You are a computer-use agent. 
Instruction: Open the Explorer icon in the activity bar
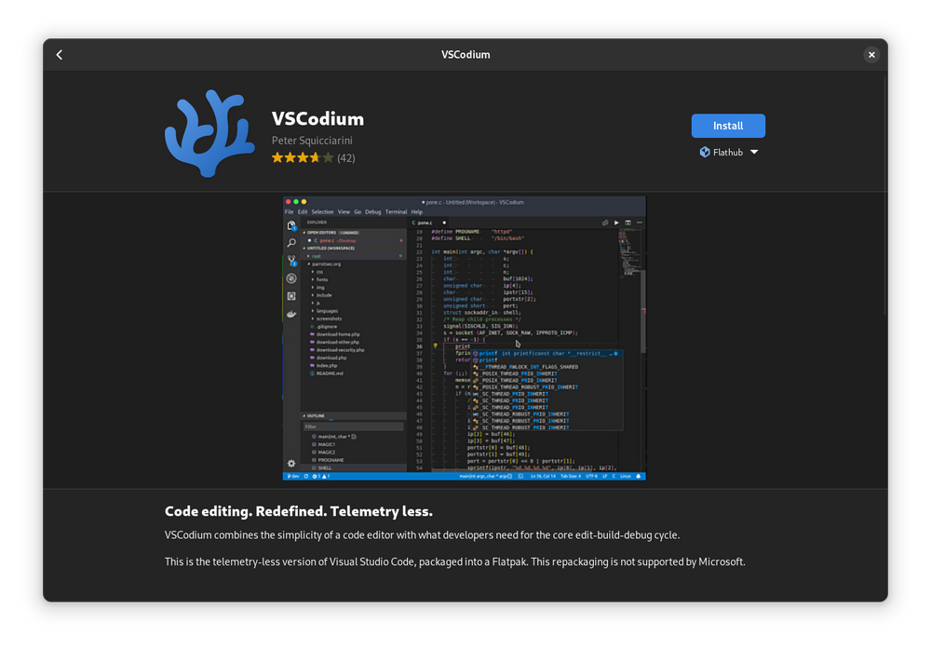pyautogui.click(x=290, y=225)
